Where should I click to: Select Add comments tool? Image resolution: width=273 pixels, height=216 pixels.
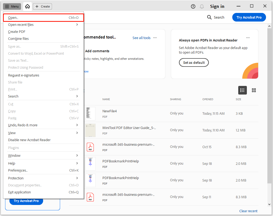97,51
